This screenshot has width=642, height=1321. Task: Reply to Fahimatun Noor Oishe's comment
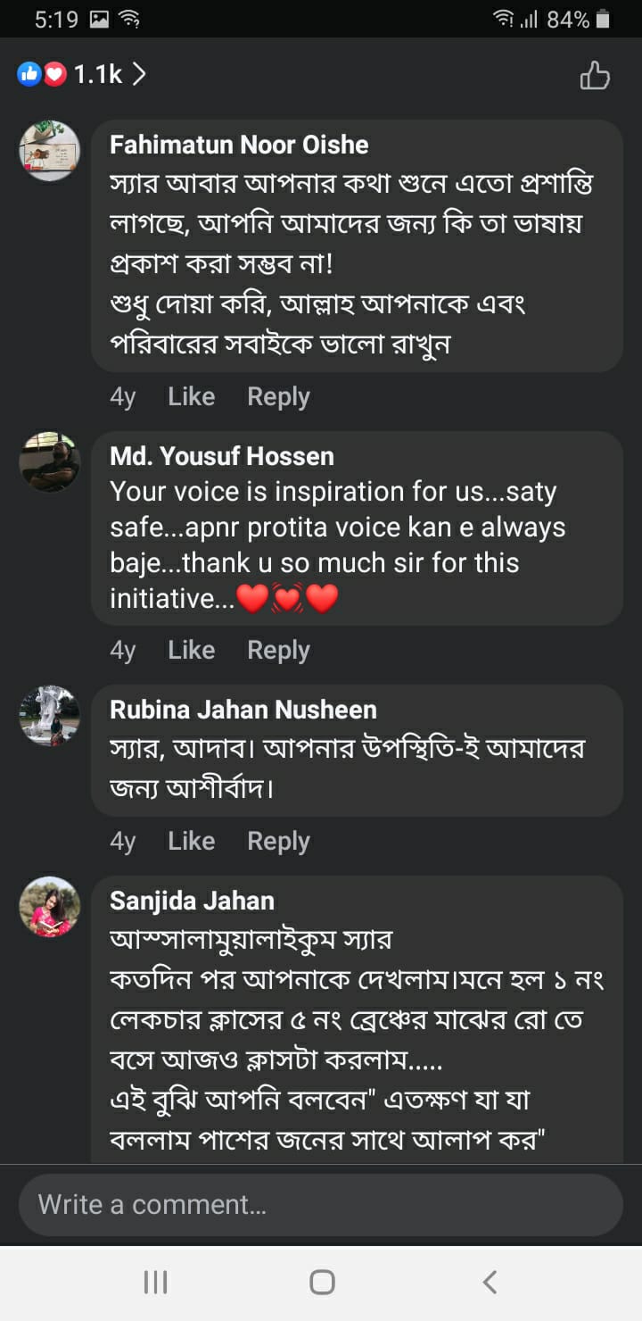278,396
